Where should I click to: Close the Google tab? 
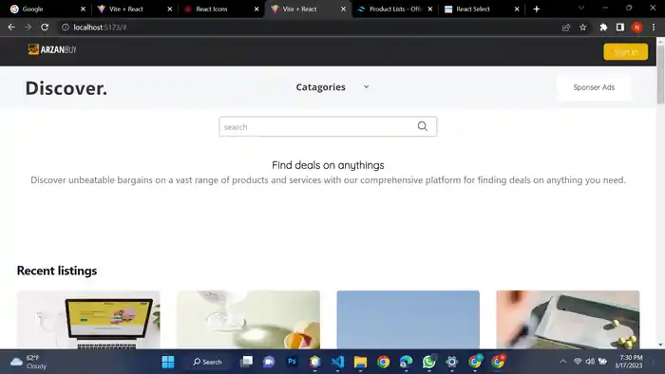pos(84,9)
